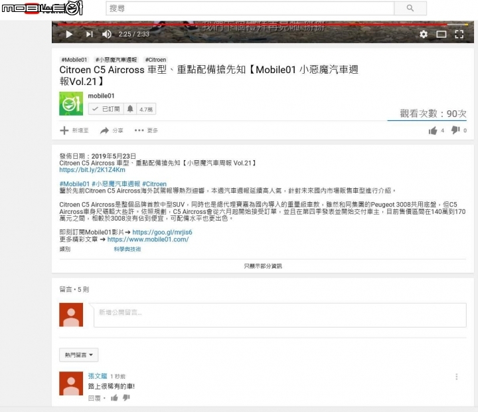Image resolution: width=478 pixels, height=412 pixels.
Task: Like the comment 路上很稀有的車
Action: pyautogui.click(x=115, y=397)
